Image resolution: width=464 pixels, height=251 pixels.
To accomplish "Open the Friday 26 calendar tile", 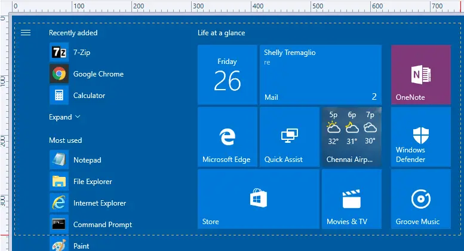I will pos(228,75).
